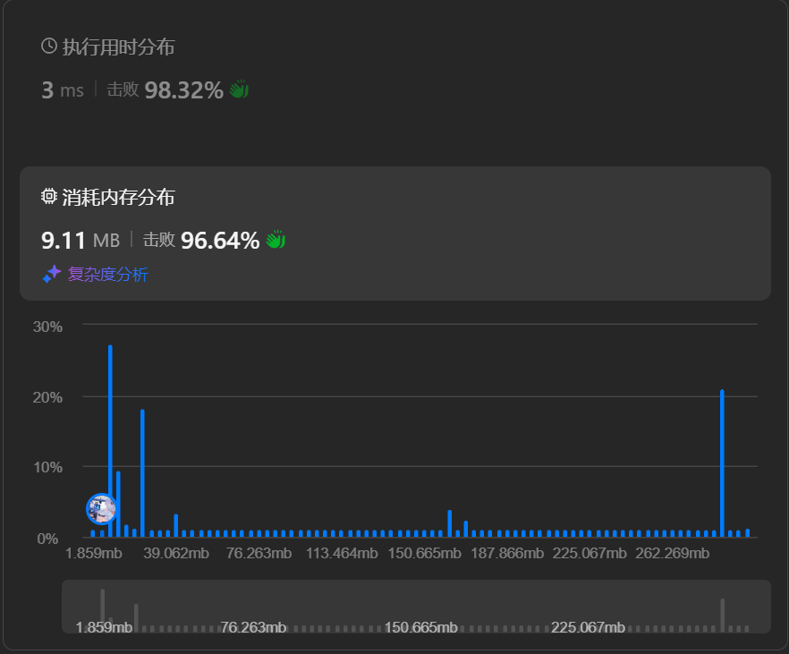
Task: Click 225.067mb in the mini overview range slider
Action: pos(589,627)
